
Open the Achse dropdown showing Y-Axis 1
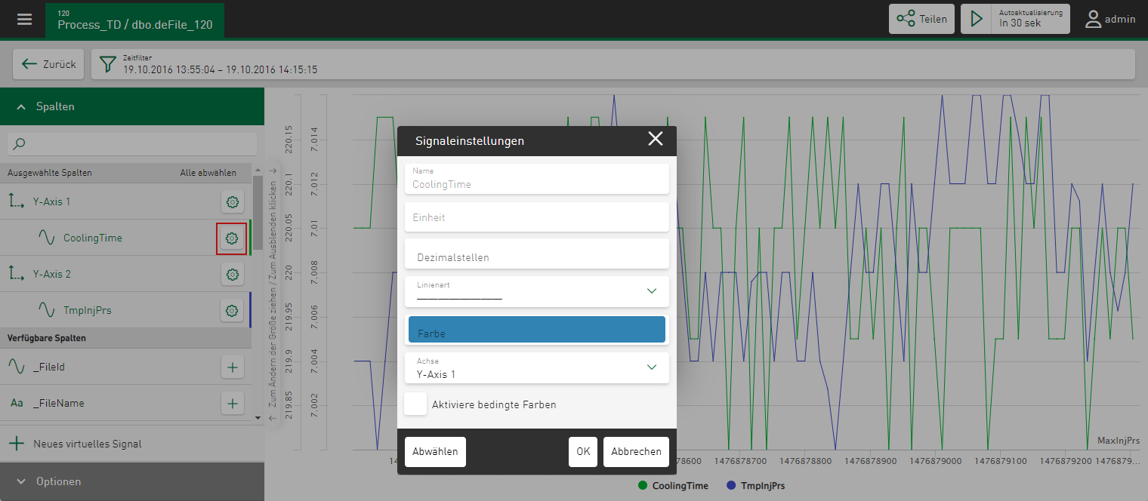[x=536, y=368]
